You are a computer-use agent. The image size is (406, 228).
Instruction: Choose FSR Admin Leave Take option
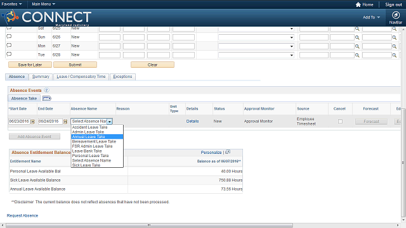[97, 146]
